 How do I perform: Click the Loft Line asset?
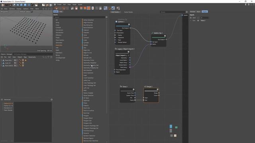tap(86, 88)
